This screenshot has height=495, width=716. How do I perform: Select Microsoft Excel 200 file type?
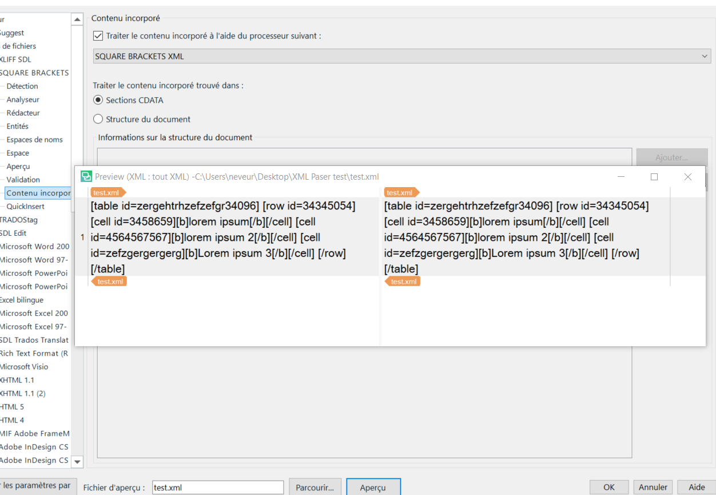coord(34,313)
